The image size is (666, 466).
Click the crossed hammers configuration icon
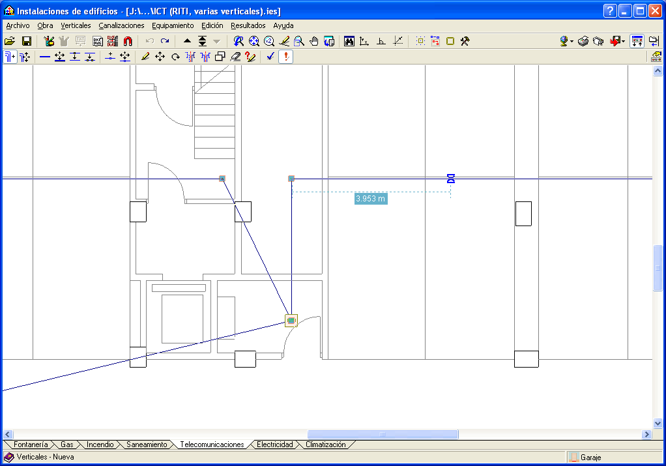(465, 41)
